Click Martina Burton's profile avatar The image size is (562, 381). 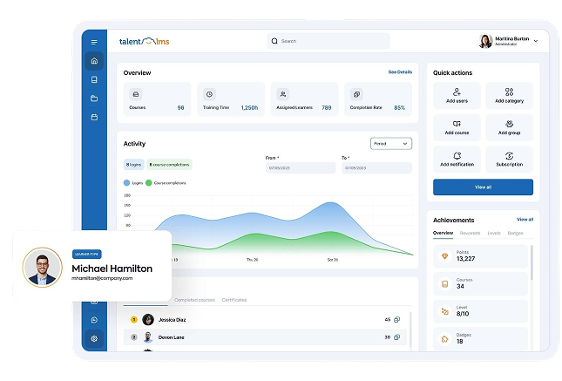pos(485,41)
